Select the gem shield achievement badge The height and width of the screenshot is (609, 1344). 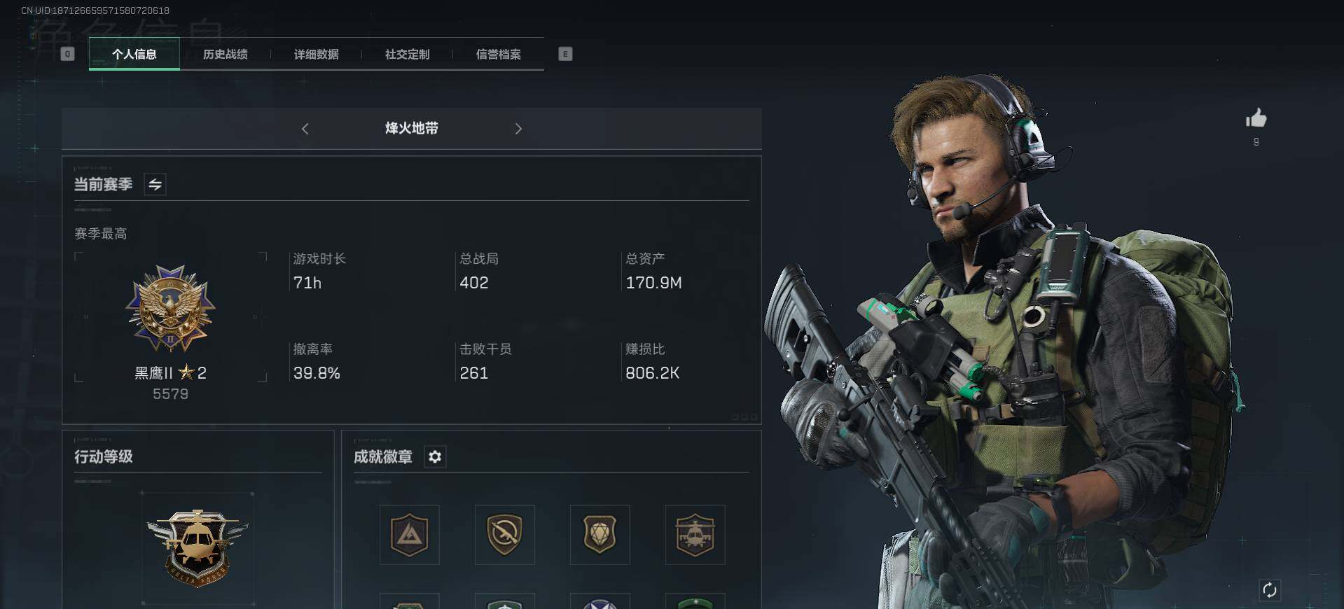pyautogui.click(x=600, y=535)
